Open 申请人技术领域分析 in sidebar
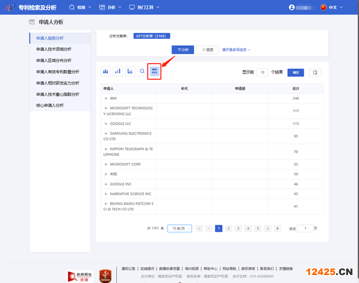Image resolution: width=359 pixels, height=283 pixels. click(x=54, y=49)
